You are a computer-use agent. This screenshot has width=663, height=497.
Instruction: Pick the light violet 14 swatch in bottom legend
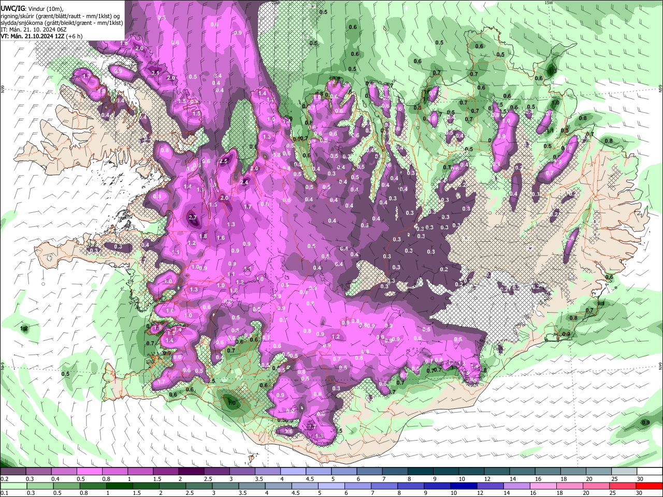coord(517,486)
